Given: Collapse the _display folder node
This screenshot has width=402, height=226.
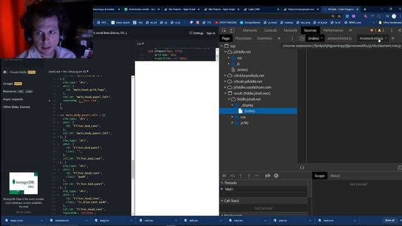Looking at the screenshot, I should click(x=232, y=105).
